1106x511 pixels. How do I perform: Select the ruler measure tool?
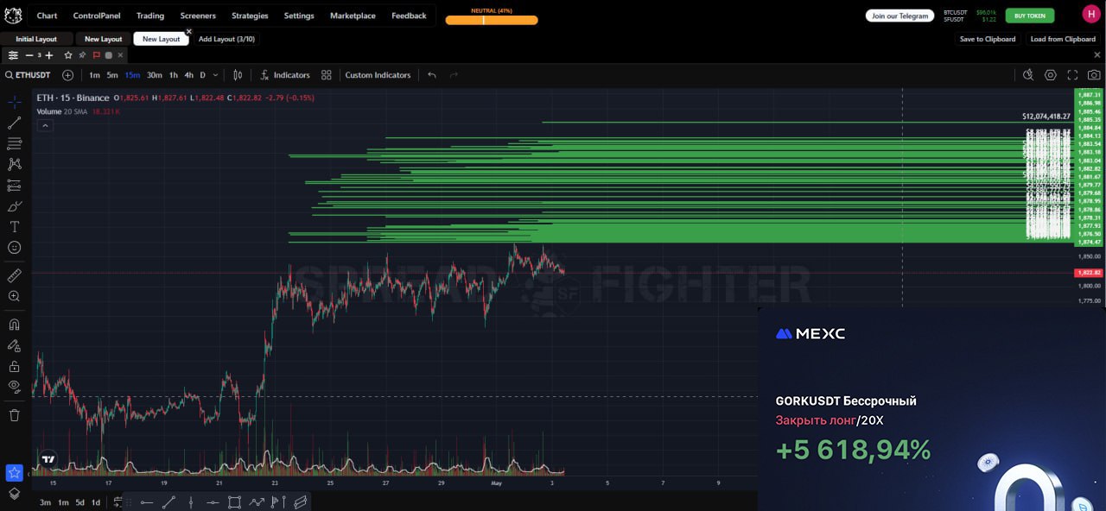pyautogui.click(x=14, y=275)
